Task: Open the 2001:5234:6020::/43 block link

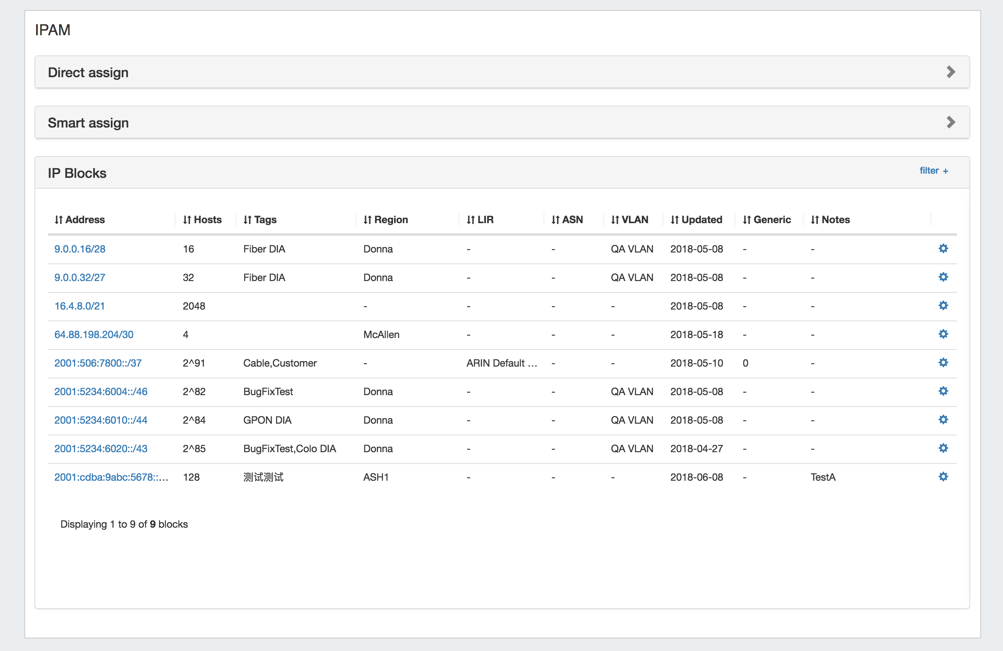Action: [101, 448]
